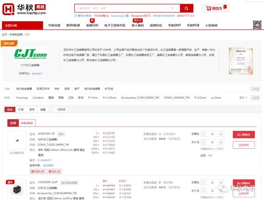Open part number A2541WV-3P
This screenshot has height=200, width=264.
pos(47,134)
